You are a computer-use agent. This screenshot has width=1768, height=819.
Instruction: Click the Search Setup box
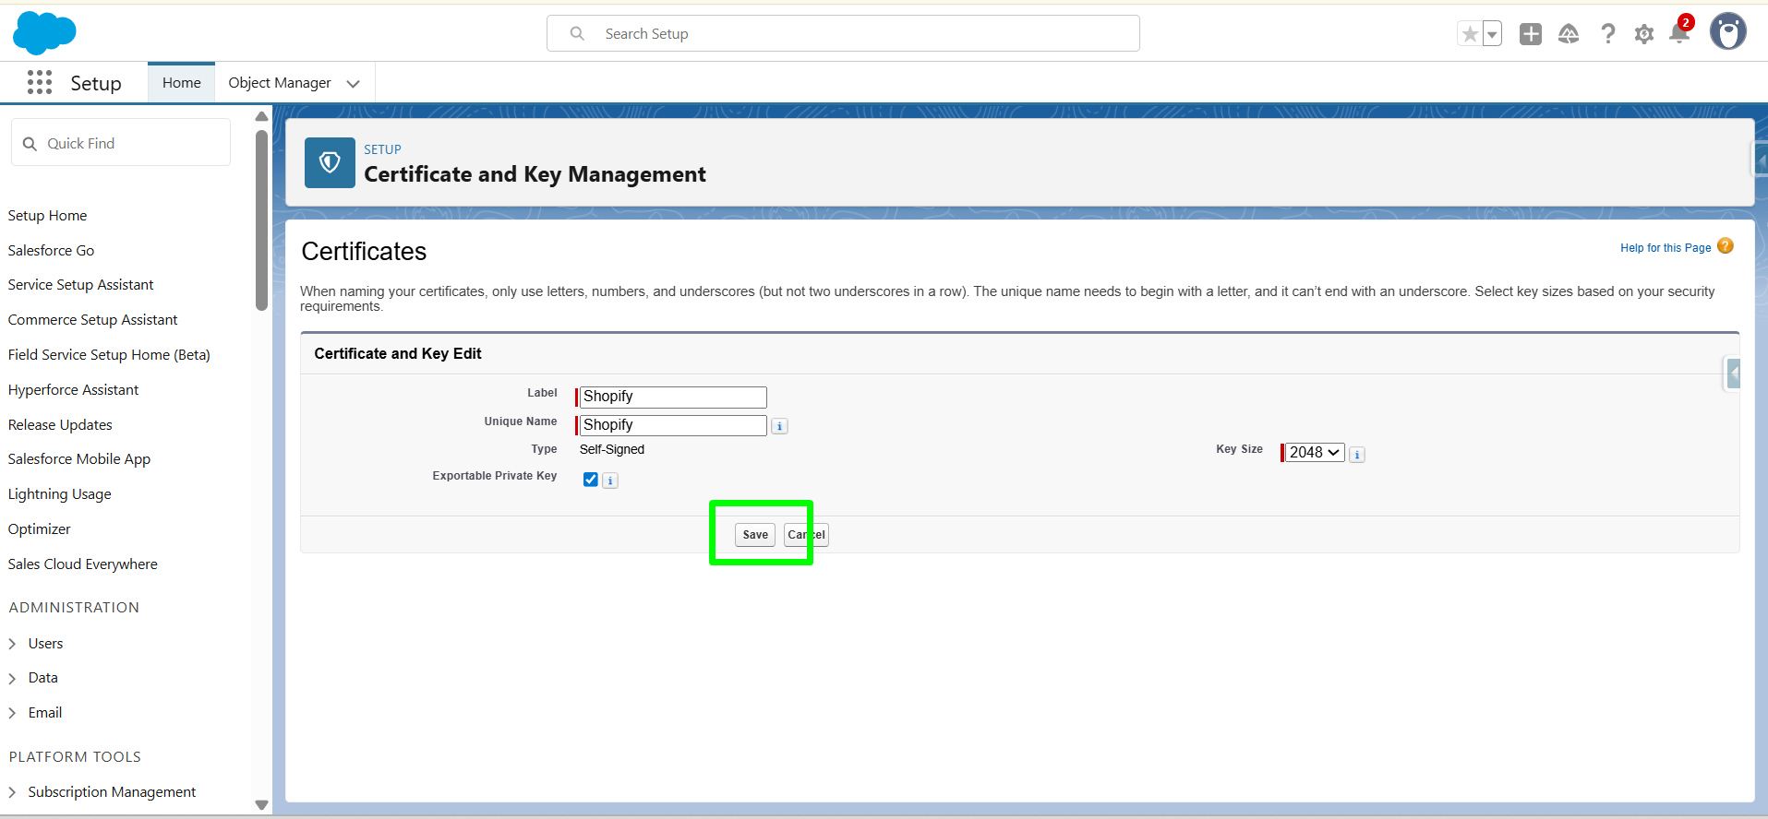pos(843,33)
